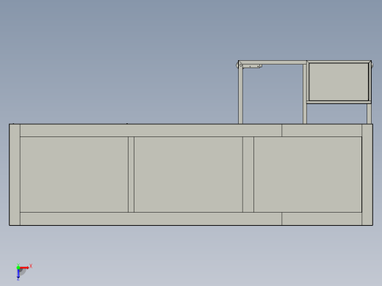Select the middle leg of the upper frame
Viewport: 382px width, 286px height.
305,94
